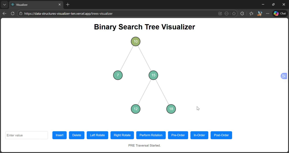The height and width of the screenshot is (153, 289).
Task: View site information lock icon
Action: tap(21, 14)
